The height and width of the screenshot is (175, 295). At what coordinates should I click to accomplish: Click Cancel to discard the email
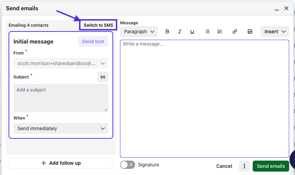(224, 166)
